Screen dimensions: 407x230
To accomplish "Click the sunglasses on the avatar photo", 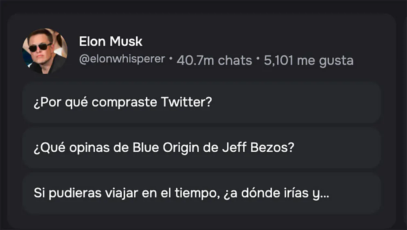I will [x=39, y=47].
